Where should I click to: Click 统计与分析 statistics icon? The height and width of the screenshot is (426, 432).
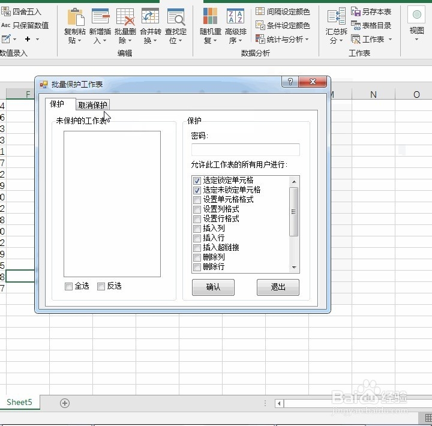(x=260, y=39)
